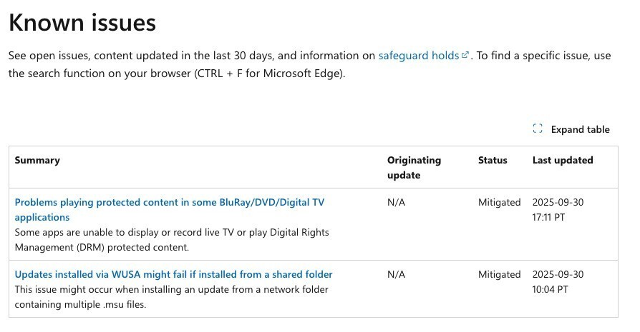Click the external link icon after safeguard holds

(465, 55)
